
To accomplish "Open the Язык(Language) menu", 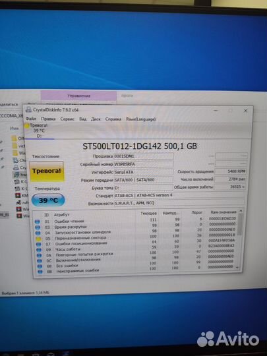I will pyautogui.click(x=141, y=119).
